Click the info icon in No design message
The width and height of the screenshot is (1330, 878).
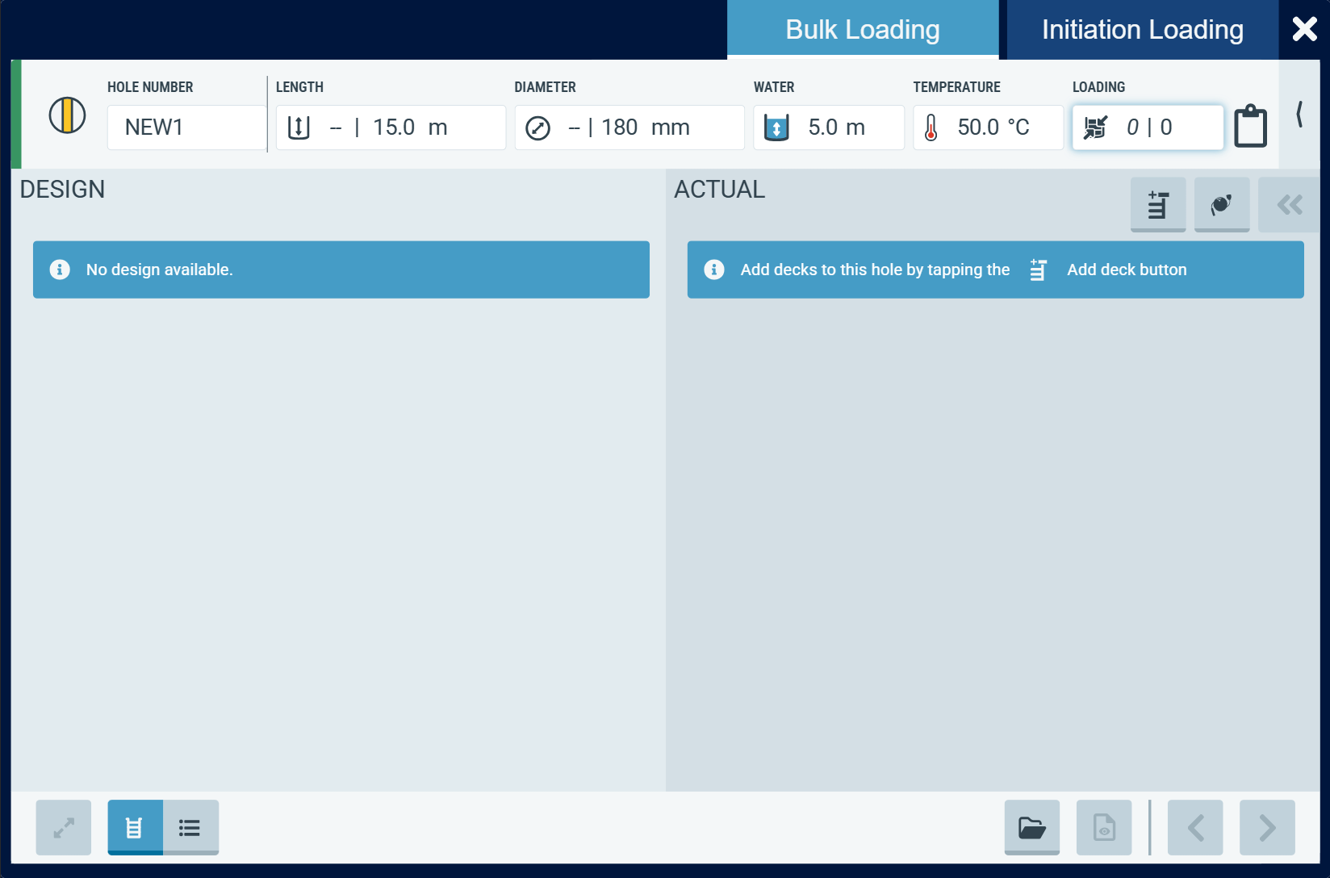click(60, 270)
